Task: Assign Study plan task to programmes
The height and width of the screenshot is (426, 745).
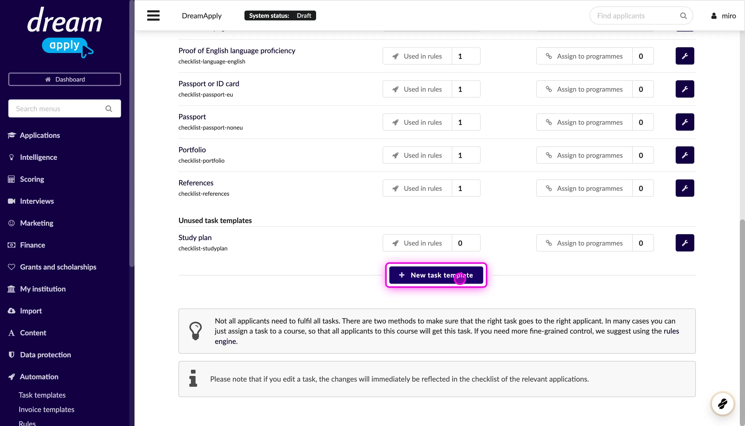Action: pyautogui.click(x=595, y=243)
